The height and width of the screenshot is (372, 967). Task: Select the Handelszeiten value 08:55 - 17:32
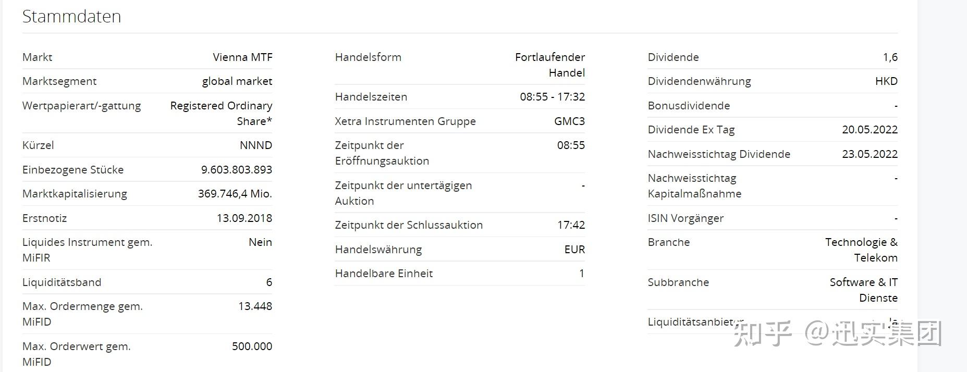[552, 97]
